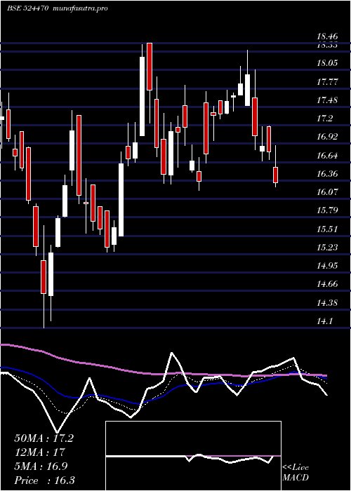Select the 16.07 price level label
Image resolution: width=351 pixels, height=491 pixels.
pyautogui.click(x=328, y=192)
